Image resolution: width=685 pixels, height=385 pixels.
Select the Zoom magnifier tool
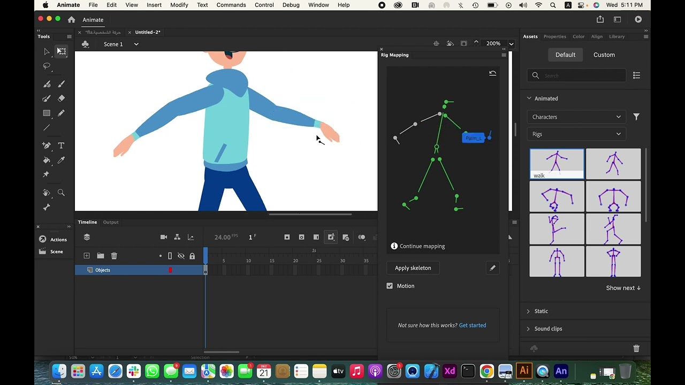coord(61,192)
